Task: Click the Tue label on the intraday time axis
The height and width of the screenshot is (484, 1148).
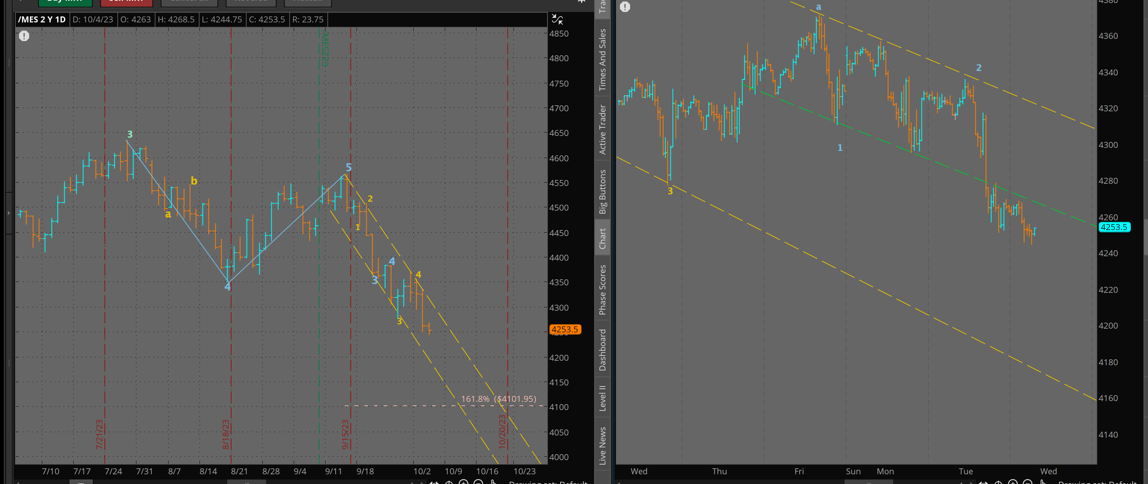Action: tap(966, 471)
